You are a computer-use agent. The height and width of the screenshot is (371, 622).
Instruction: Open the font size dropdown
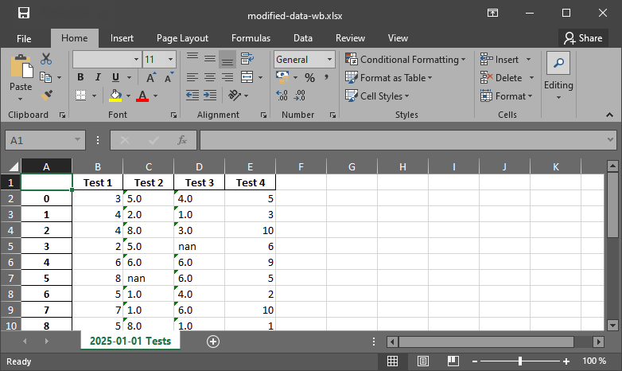click(x=170, y=59)
